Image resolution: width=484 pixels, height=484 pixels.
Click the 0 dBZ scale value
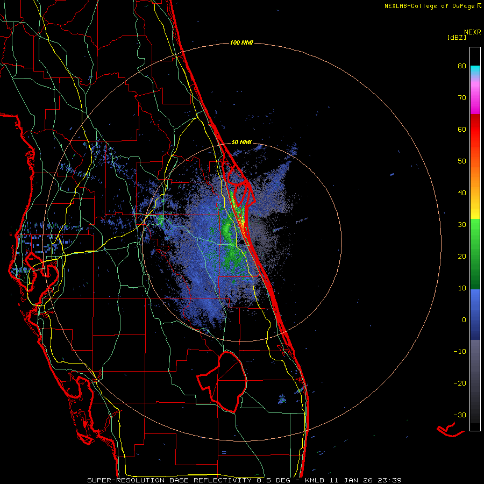[464, 320]
